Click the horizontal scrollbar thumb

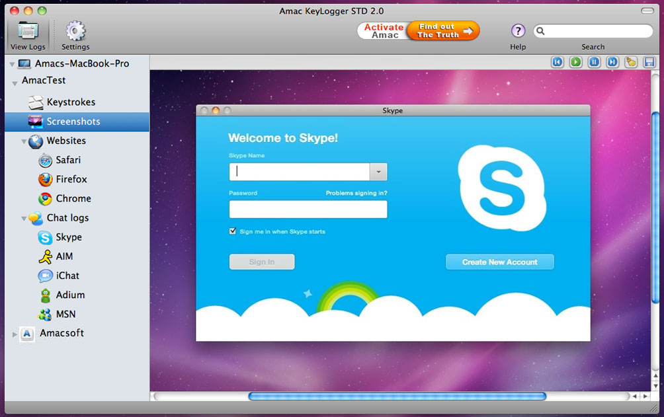coord(397,397)
